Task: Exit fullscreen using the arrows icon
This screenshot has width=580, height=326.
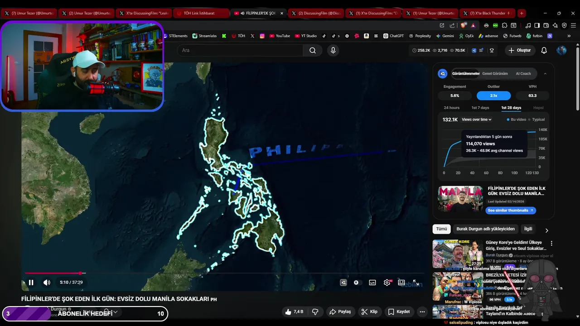Action: pos(415,283)
